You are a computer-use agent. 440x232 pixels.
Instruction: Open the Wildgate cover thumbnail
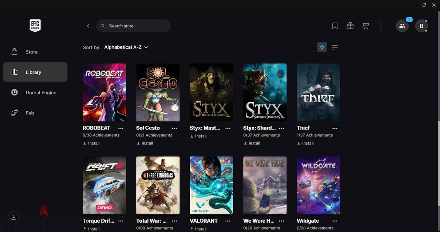[x=318, y=185]
